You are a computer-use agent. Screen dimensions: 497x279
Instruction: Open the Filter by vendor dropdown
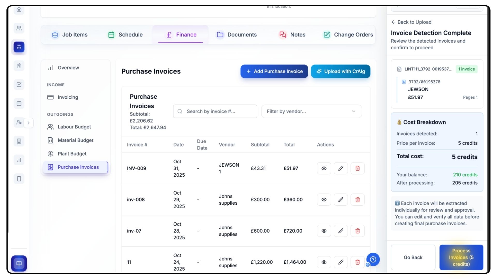coord(311,111)
